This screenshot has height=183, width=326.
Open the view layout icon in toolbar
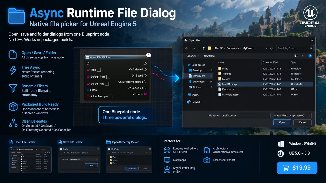tap(296, 56)
